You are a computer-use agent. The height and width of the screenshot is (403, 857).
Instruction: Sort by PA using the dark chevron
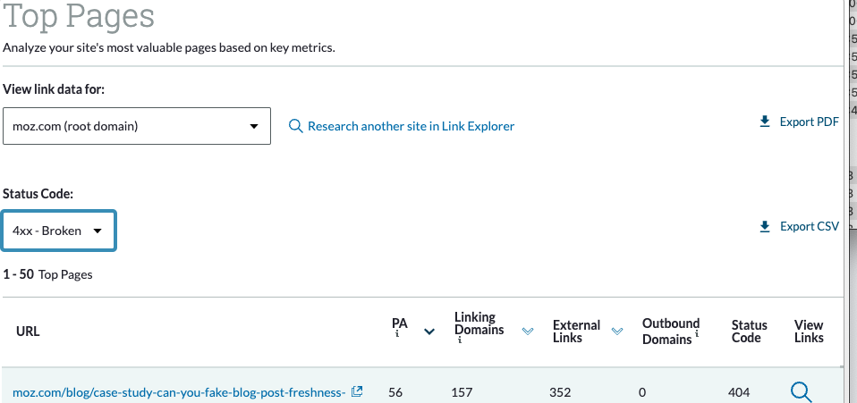point(429,332)
